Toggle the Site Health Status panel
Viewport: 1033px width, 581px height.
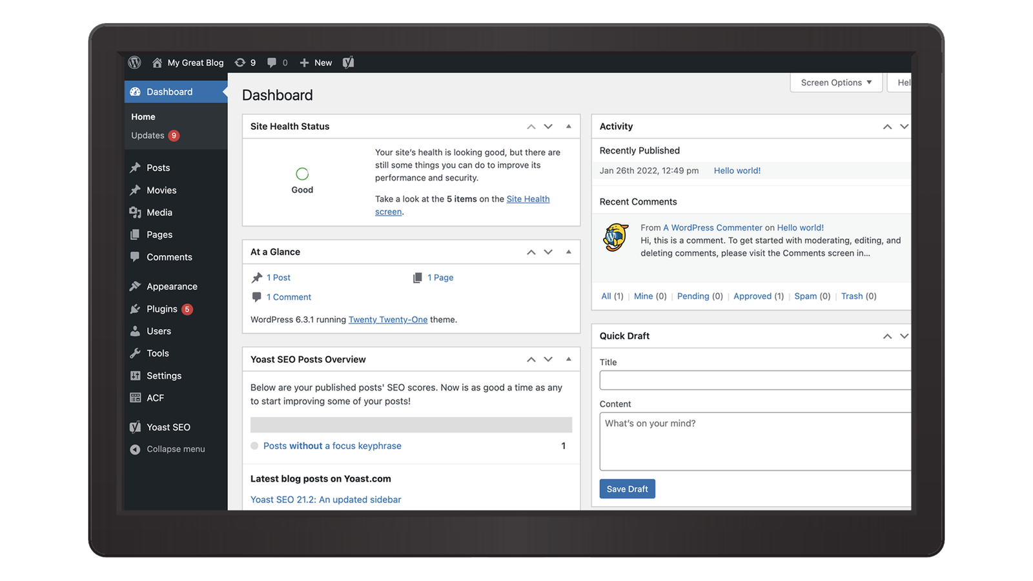coord(569,127)
